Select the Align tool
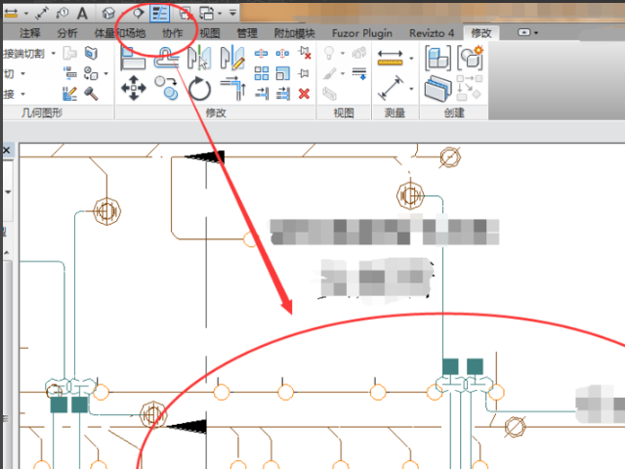 pyautogui.click(x=133, y=58)
